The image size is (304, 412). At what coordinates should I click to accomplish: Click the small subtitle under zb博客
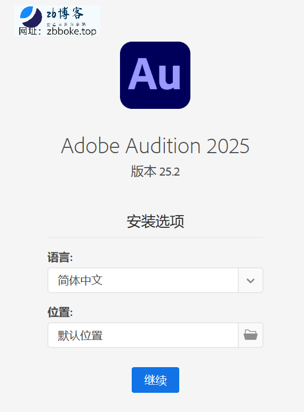coord(66,24)
